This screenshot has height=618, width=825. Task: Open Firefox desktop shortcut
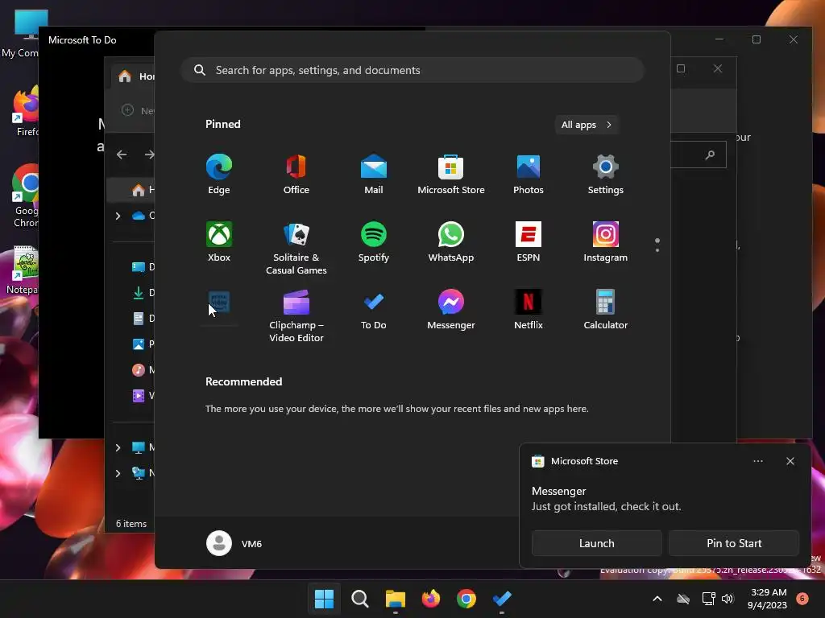(x=27, y=111)
